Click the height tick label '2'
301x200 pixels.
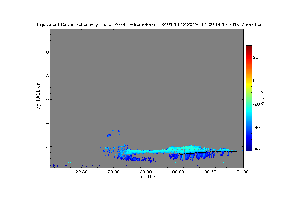47,146
